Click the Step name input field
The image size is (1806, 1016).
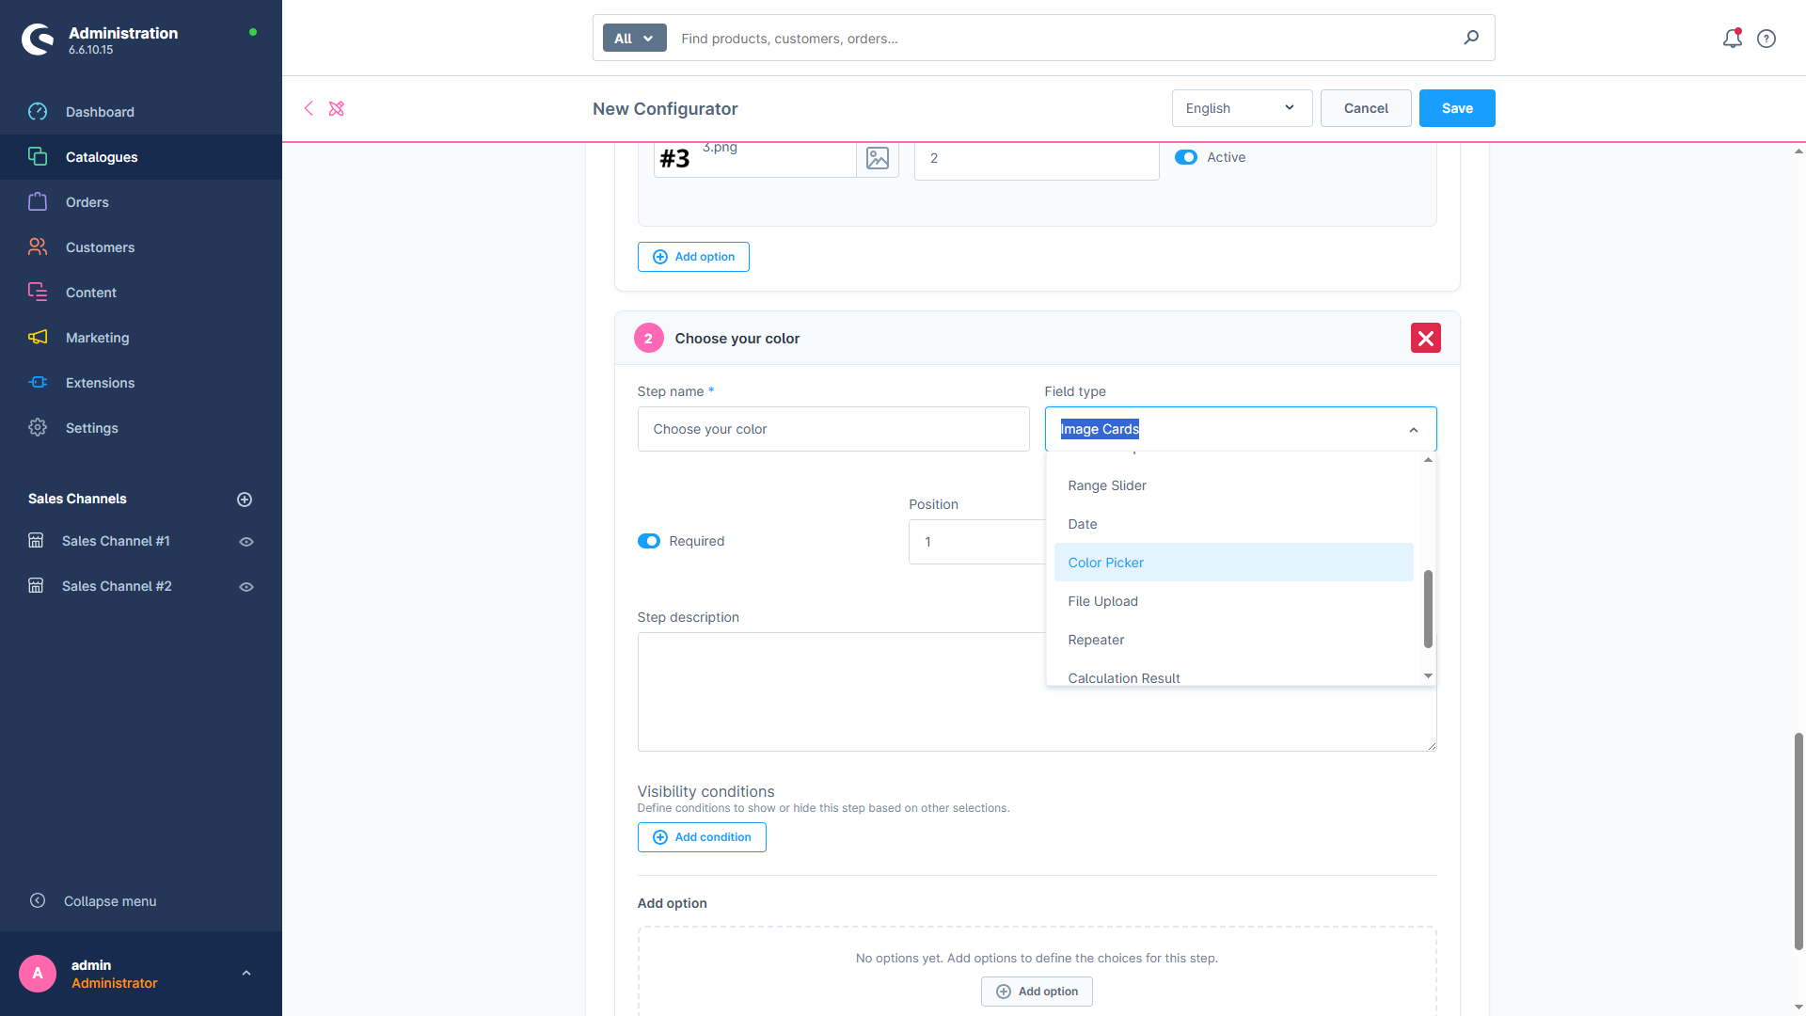833,429
